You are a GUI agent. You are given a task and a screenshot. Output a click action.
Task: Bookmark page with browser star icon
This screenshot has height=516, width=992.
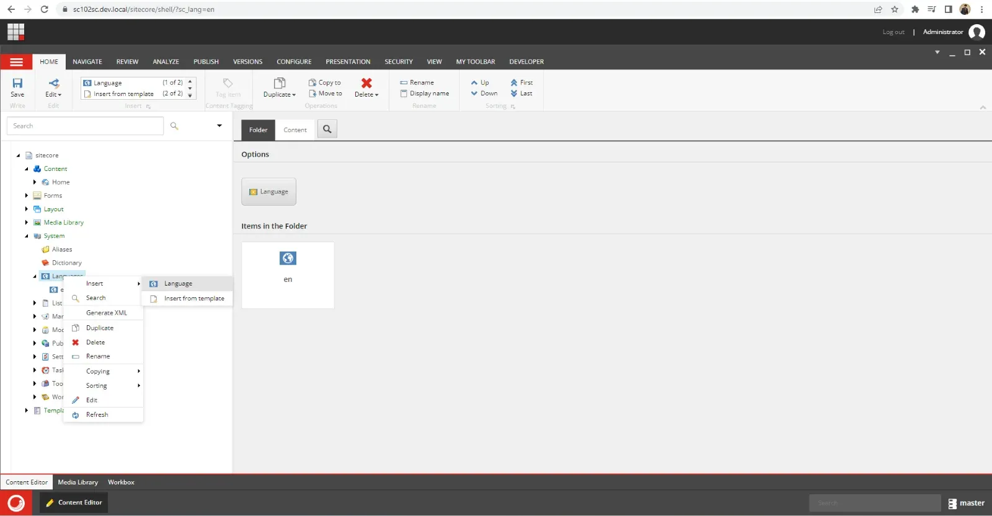[x=895, y=9]
